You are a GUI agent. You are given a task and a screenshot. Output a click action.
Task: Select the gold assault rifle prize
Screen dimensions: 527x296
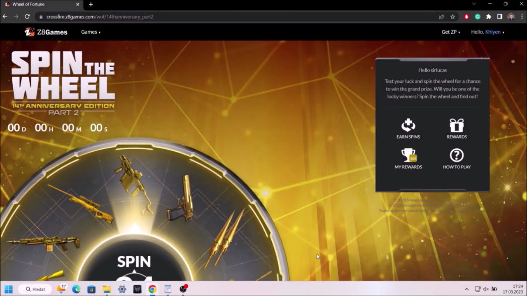[44, 243]
